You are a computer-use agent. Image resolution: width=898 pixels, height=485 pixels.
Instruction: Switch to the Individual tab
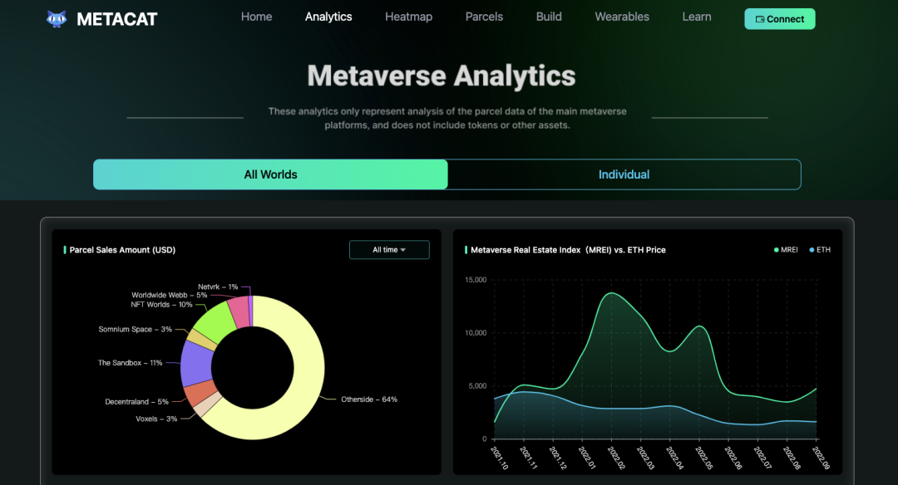624,174
